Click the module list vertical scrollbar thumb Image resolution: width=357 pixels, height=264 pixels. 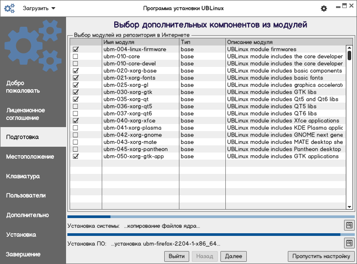pyautogui.click(x=349, y=54)
